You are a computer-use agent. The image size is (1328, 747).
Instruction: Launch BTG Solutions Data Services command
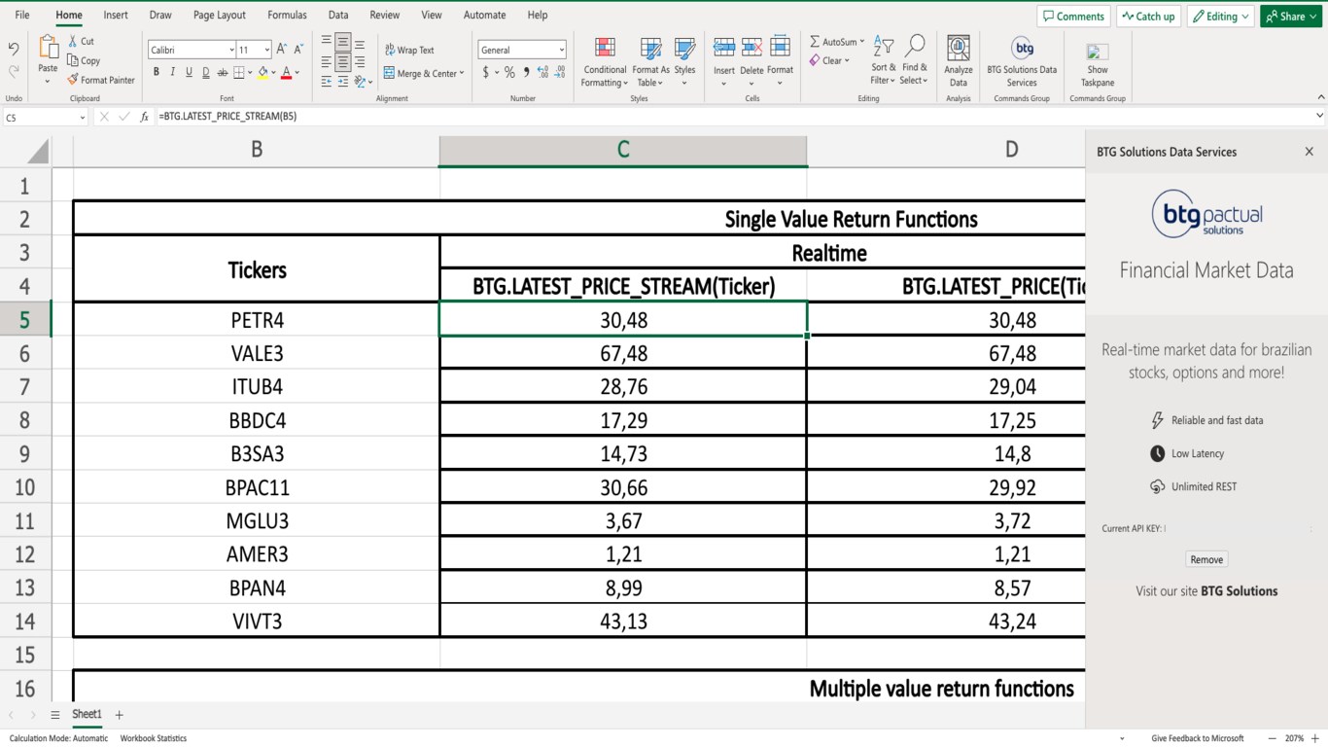pos(1022,61)
